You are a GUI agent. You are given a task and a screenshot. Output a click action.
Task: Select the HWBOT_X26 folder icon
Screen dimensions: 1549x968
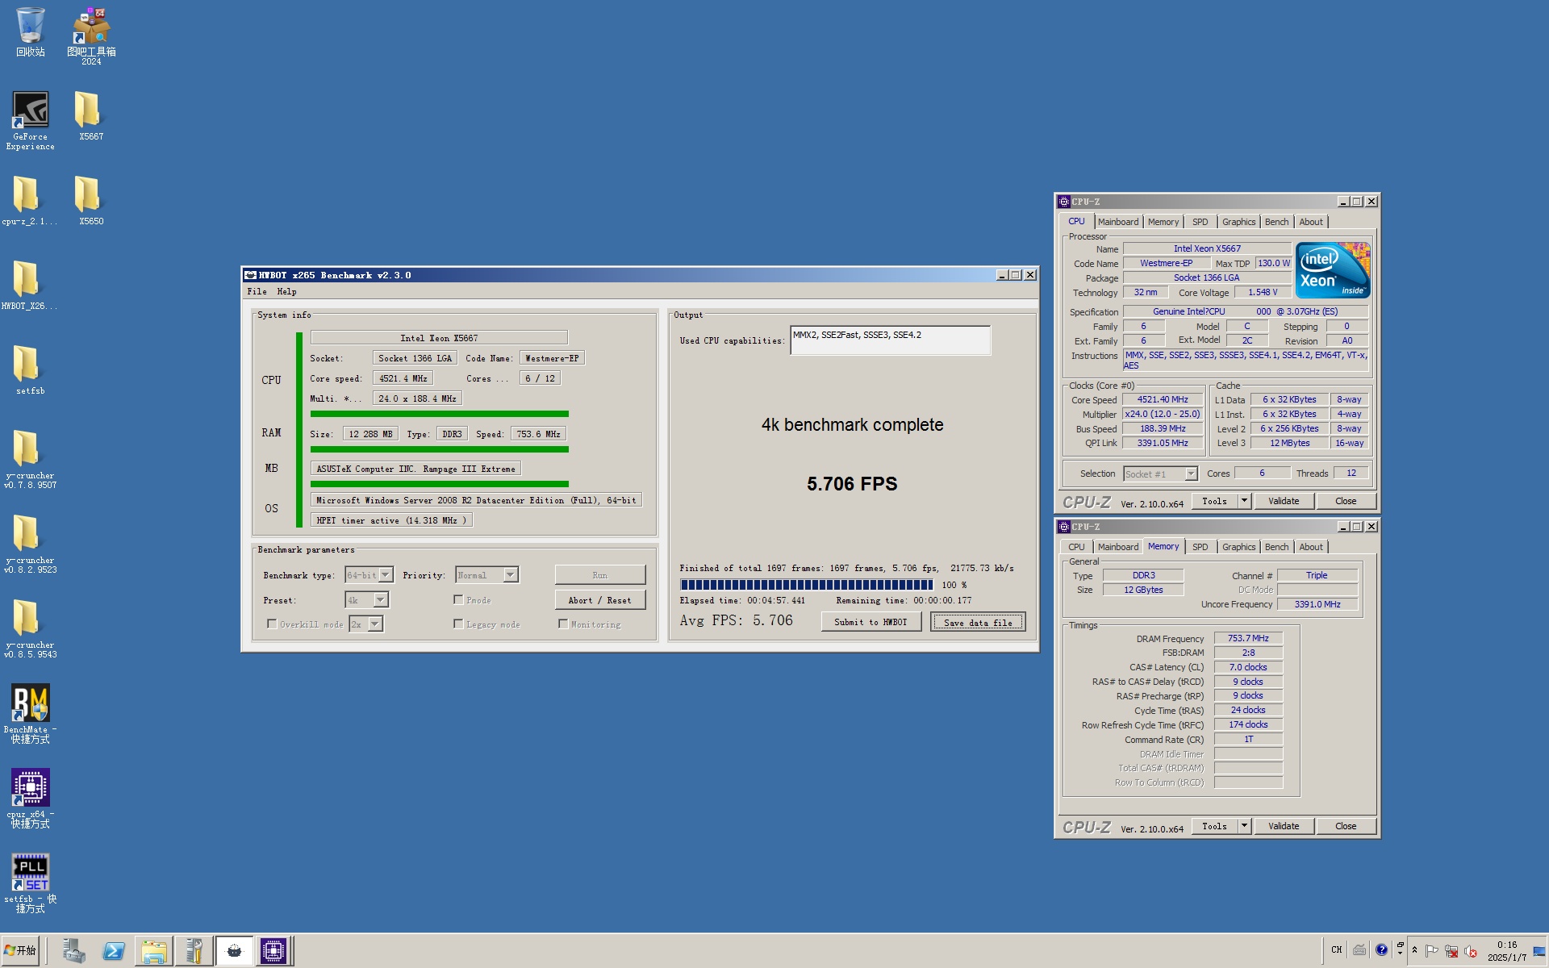pyautogui.click(x=29, y=286)
